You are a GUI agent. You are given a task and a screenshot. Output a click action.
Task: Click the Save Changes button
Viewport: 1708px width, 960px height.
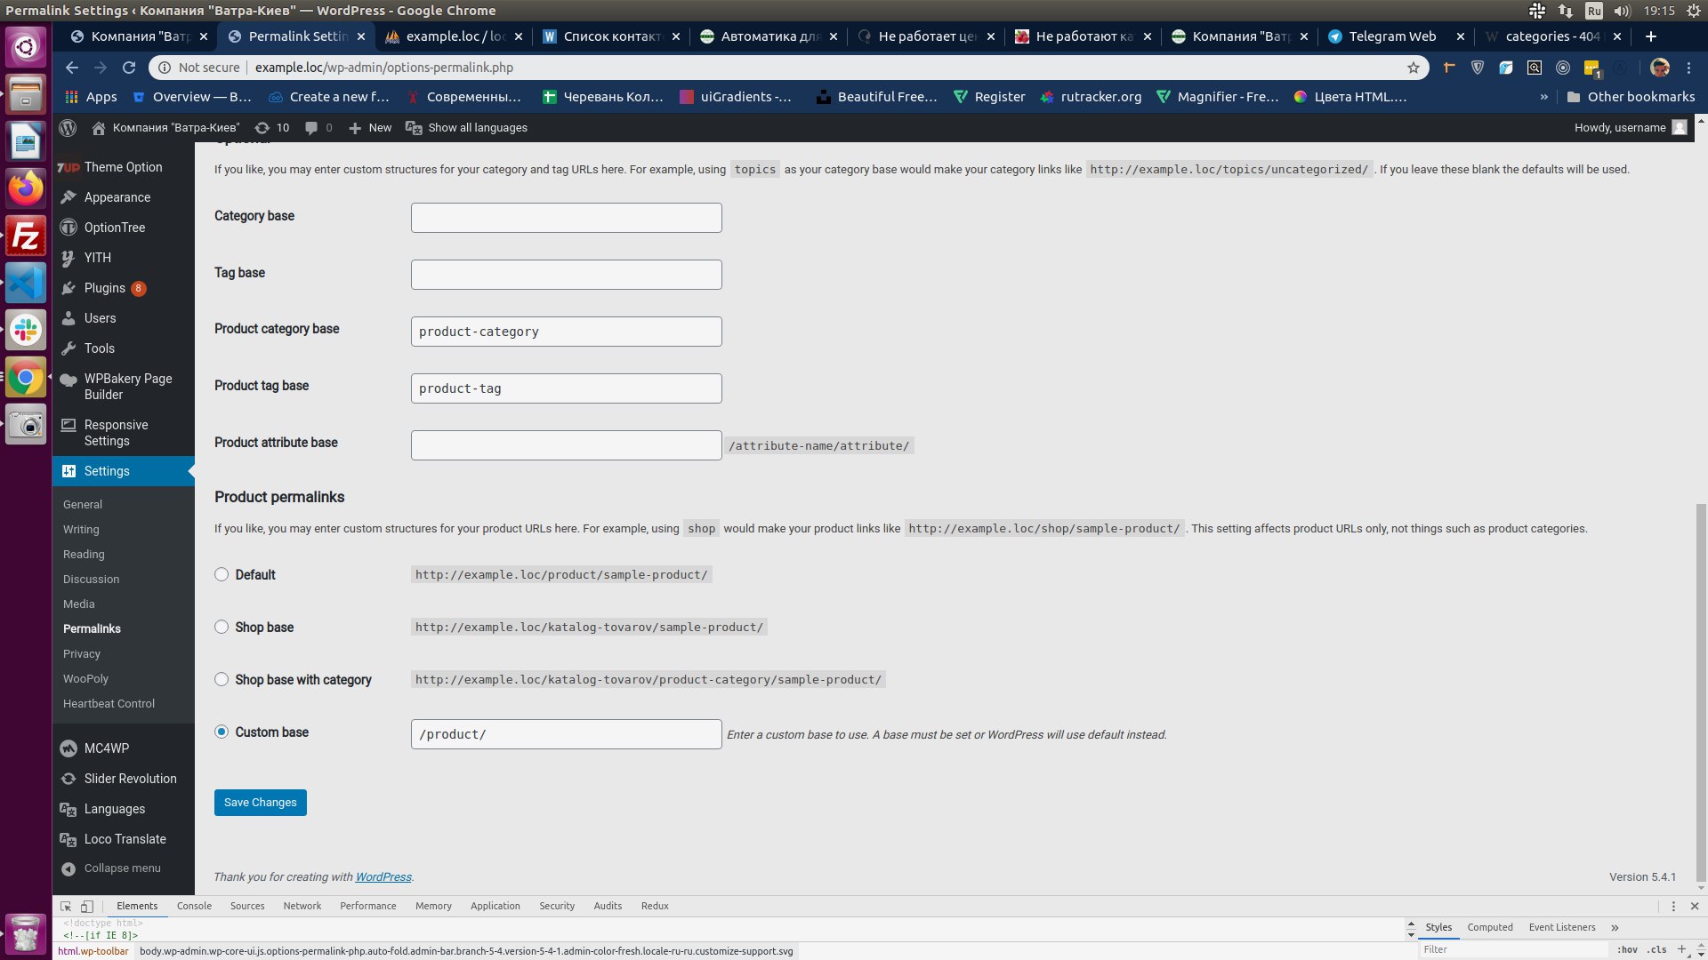(x=261, y=803)
